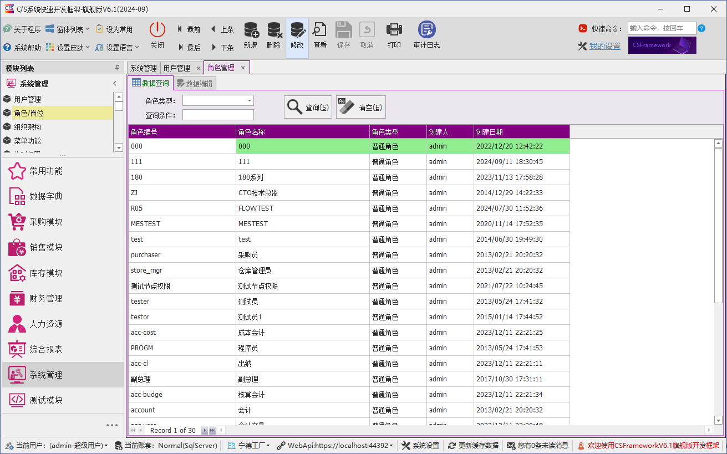Select 用户管理 in the module tree

[58, 99]
